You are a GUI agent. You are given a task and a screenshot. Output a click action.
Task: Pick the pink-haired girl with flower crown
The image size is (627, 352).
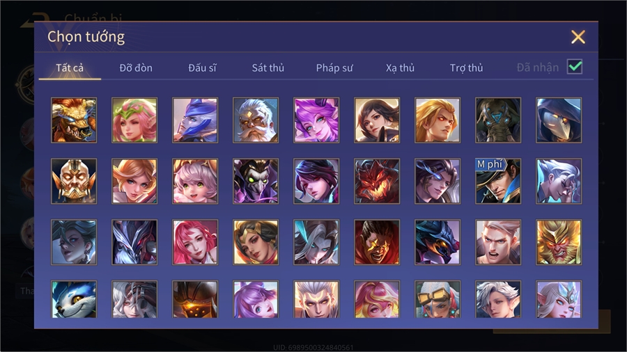134,120
